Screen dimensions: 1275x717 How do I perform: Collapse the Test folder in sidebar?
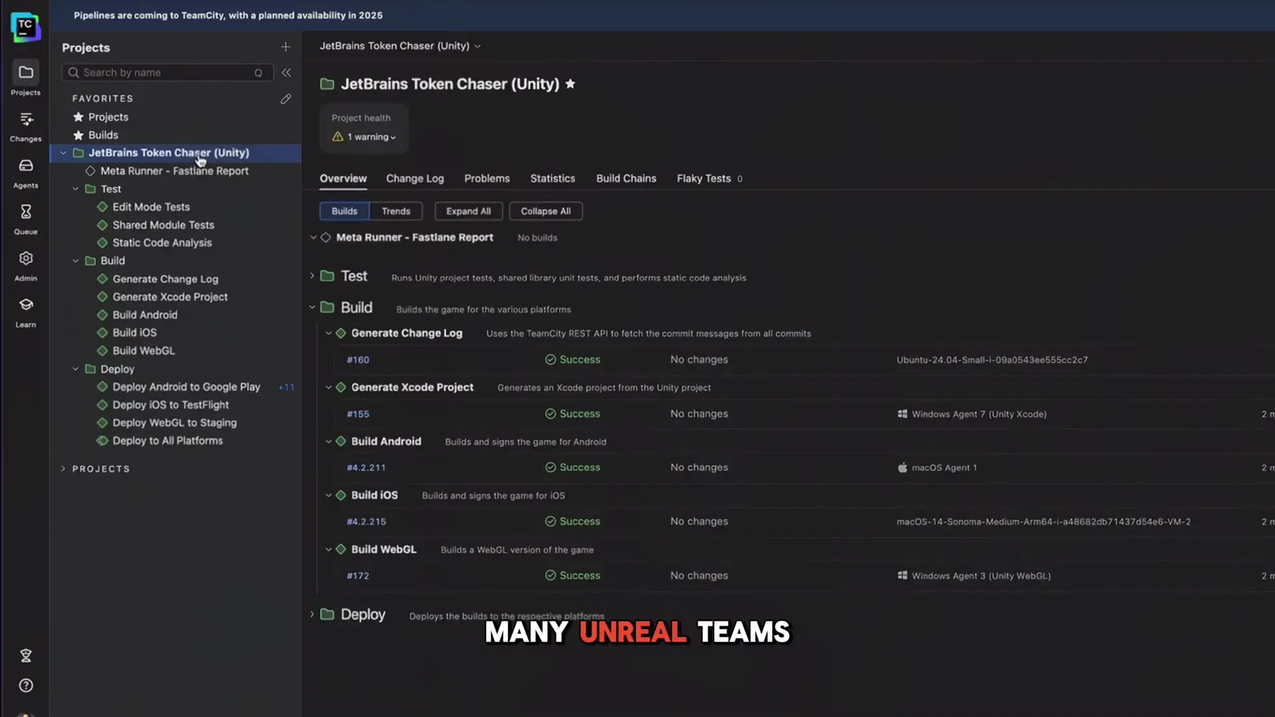[x=76, y=189]
